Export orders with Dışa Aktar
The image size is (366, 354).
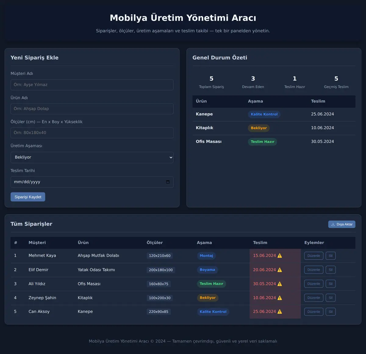pos(342,224)
